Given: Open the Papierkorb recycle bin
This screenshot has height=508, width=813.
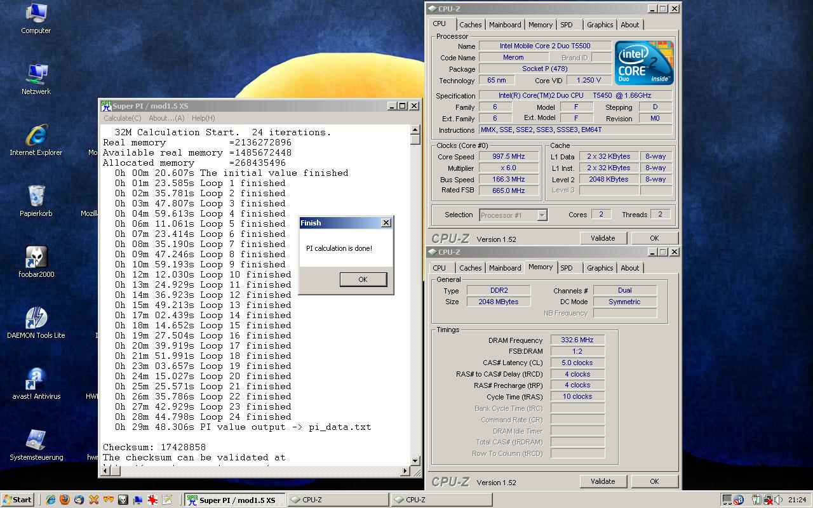Looking at the screenshot, I should tap(36, 201).
